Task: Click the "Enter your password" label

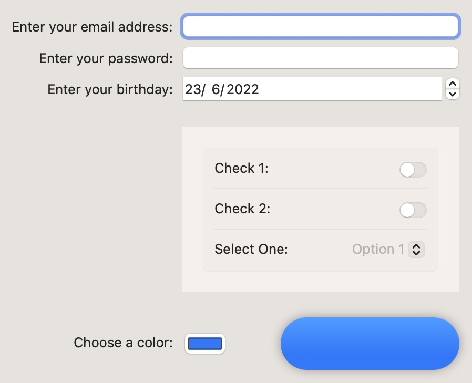Action: [x=106, y=58]
